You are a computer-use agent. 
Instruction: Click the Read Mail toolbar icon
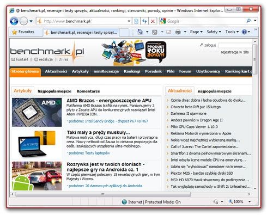point(169,32)
